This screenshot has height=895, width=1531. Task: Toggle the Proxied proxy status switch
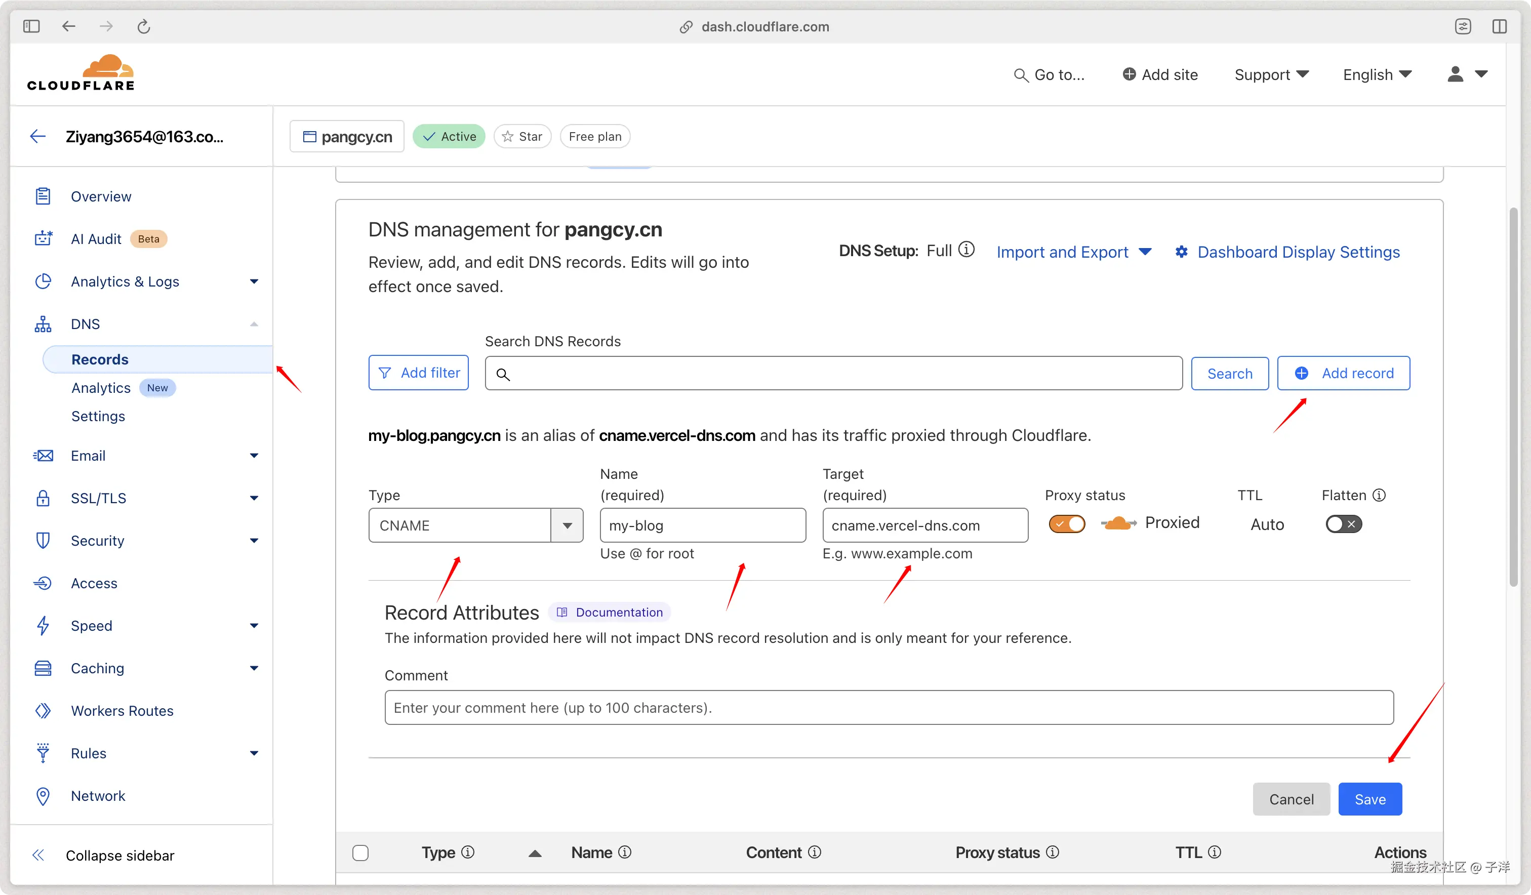coord(1067,524)
